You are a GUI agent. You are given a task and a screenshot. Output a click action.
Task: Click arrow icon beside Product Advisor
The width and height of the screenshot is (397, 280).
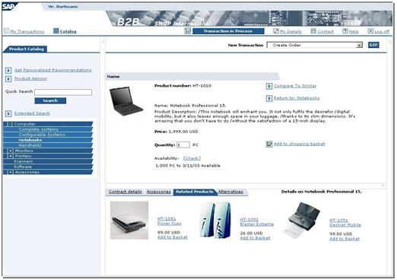(8, 79)
